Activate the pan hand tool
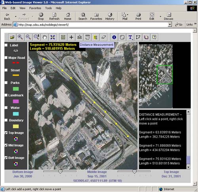The width and height of the screenshot is (198, 192). click(x=45, y=37)
